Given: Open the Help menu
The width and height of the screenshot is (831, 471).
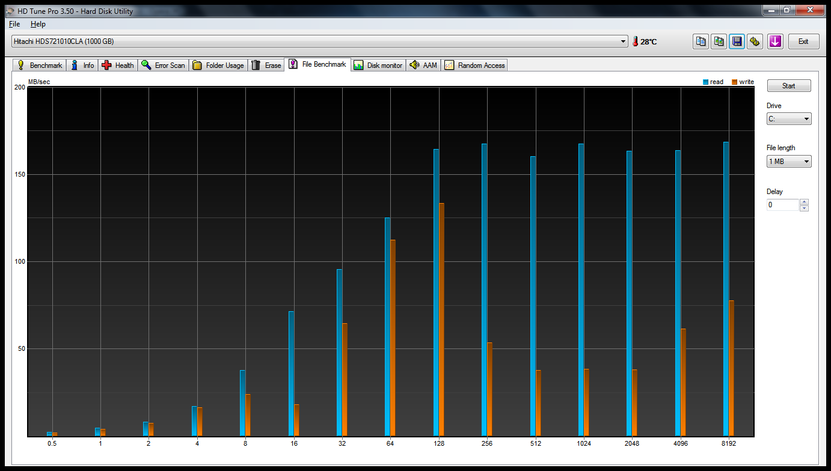Looking at the screenshot, I should click(x=38, y=24).
